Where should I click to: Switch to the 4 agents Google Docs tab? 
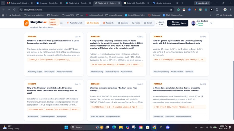coord(49,3)
